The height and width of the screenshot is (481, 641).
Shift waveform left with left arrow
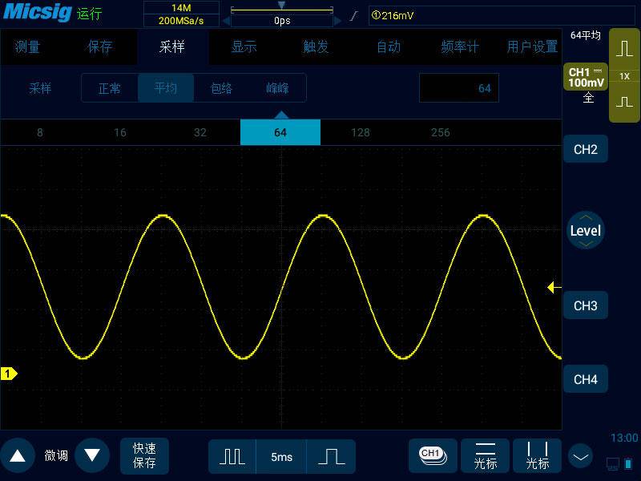226,21
